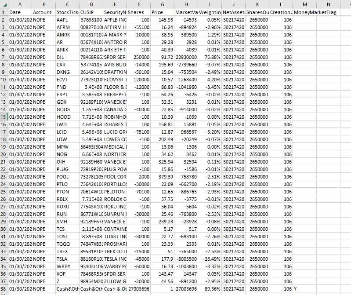The width and height of the screenshot is (351, 295).
Task: Select shares cell 27003696
Action: coord(138,289)
